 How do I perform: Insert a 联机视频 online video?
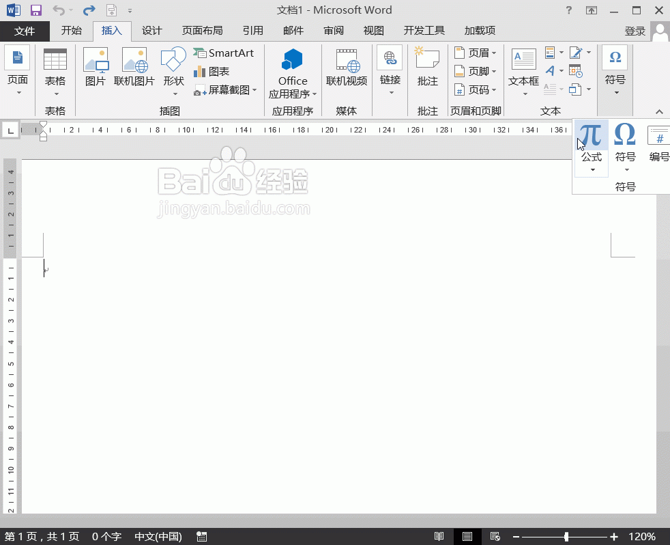pyautogui.click(x=347, y=67)
